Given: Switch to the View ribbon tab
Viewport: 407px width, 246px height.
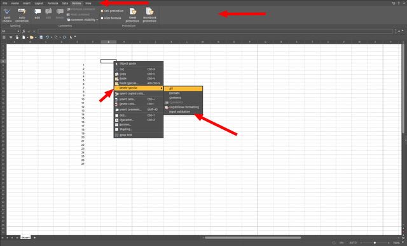Looking at the screenshot, I should 88,3.
